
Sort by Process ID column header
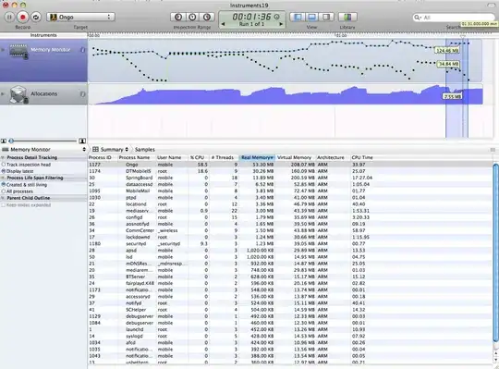point(103,157)
